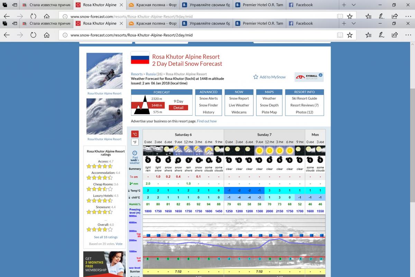Switch to 'Управляйте своими бр' tab in front window

click(x=205, y=23)
